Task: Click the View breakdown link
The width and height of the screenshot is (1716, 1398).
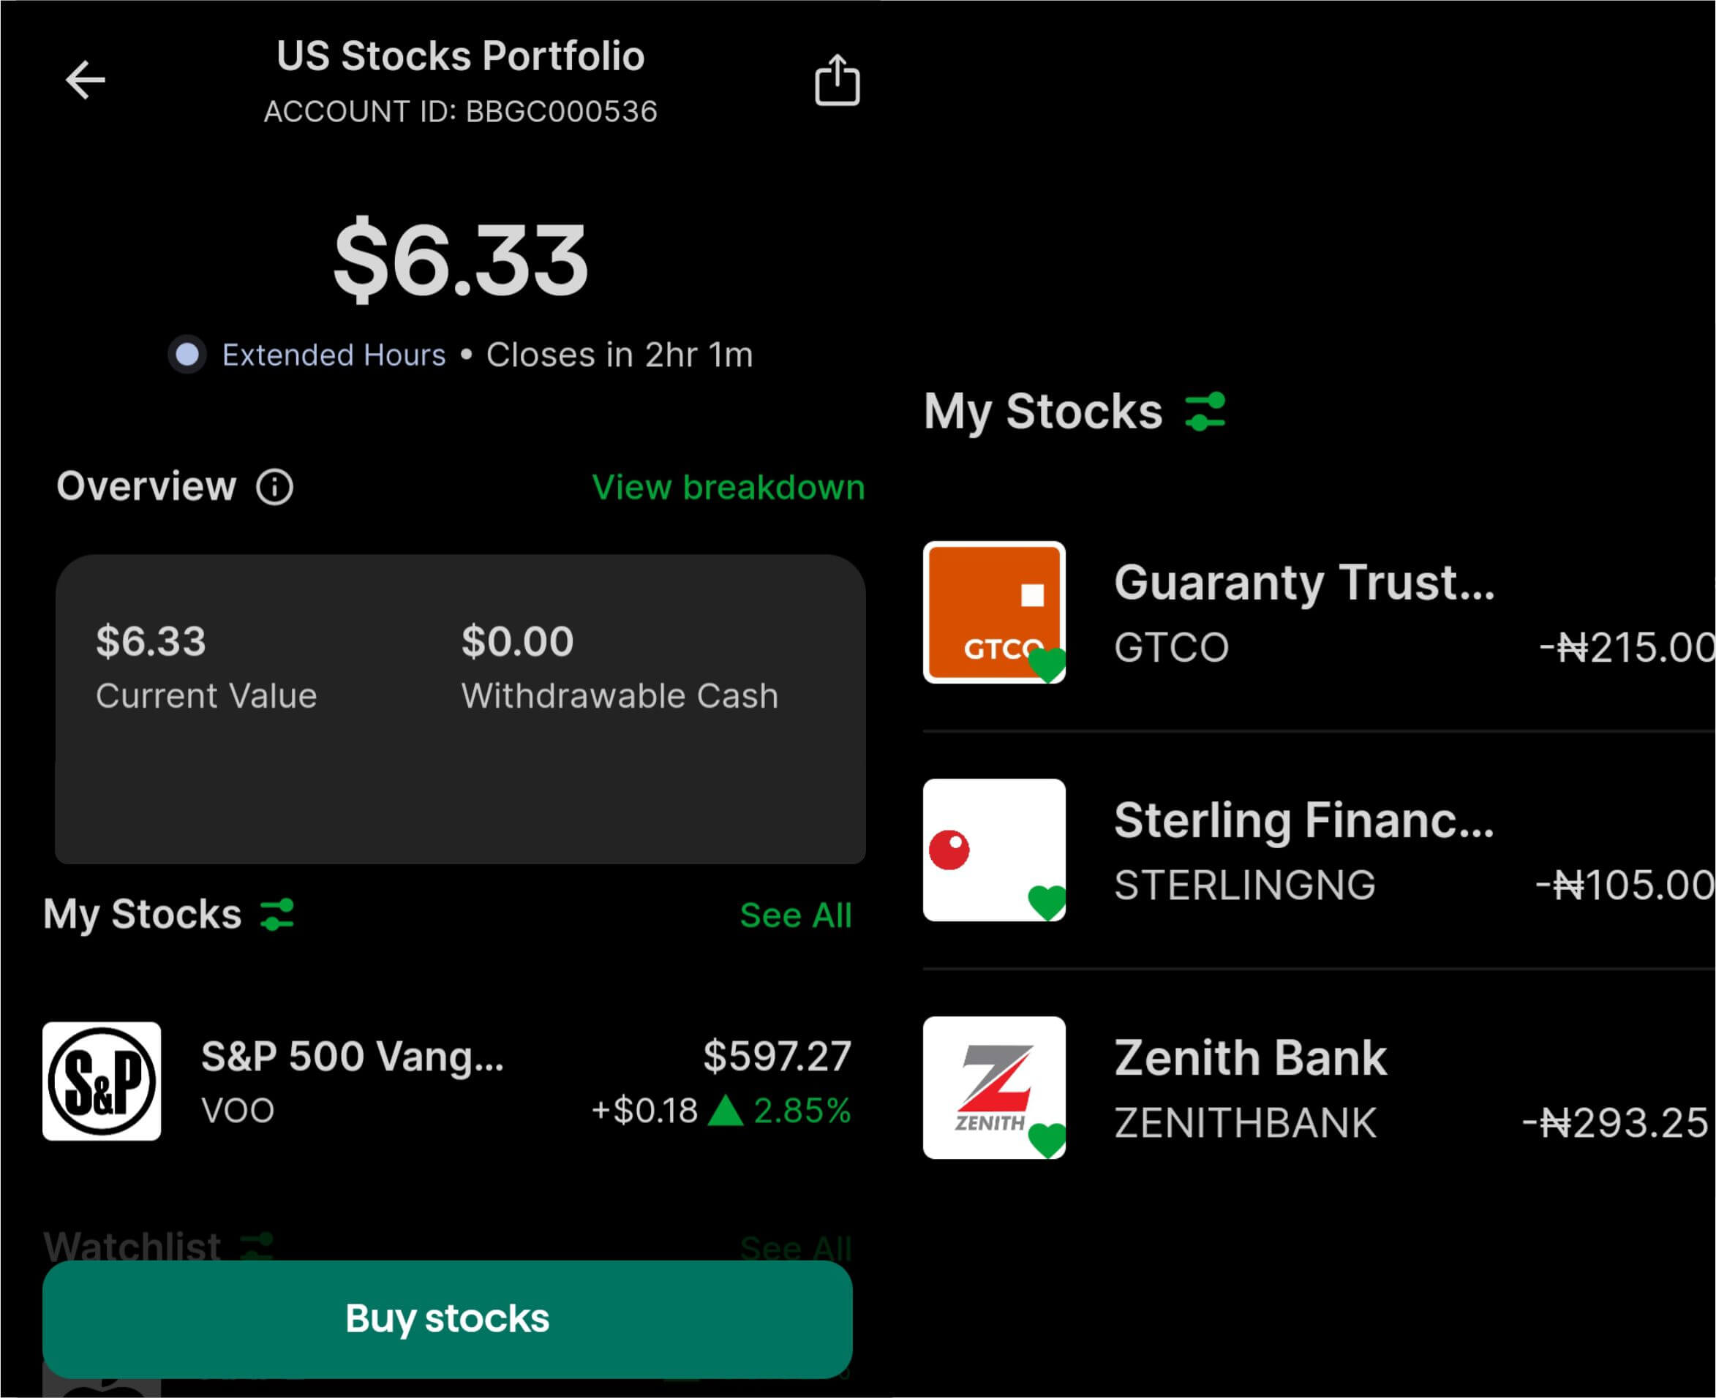Action: [728, 487]
